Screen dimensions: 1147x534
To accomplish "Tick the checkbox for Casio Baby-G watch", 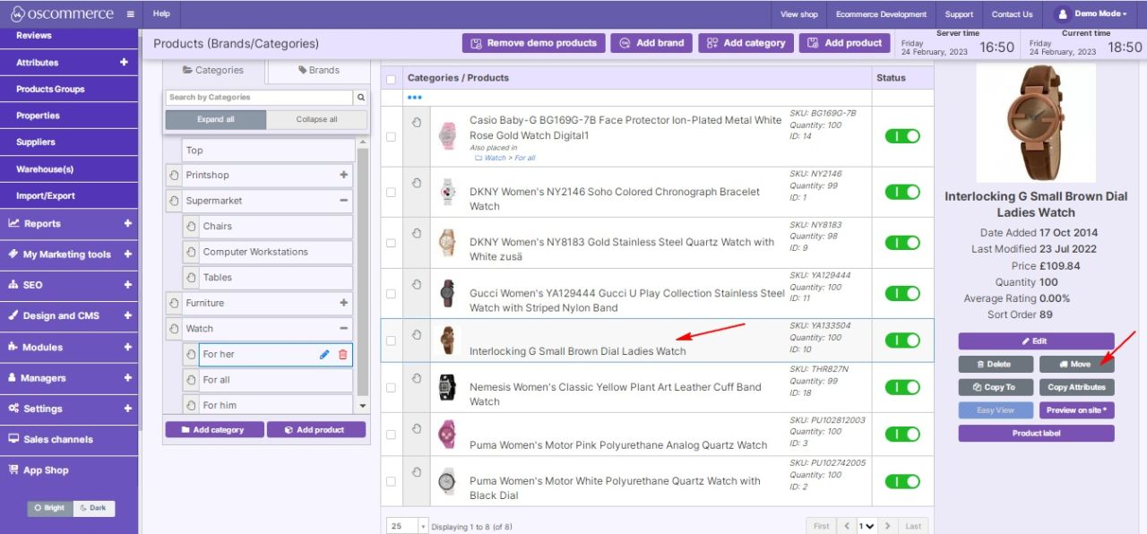I will (390, 137).
